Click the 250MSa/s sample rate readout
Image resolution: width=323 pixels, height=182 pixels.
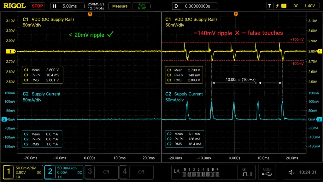[x=96, y=4]
